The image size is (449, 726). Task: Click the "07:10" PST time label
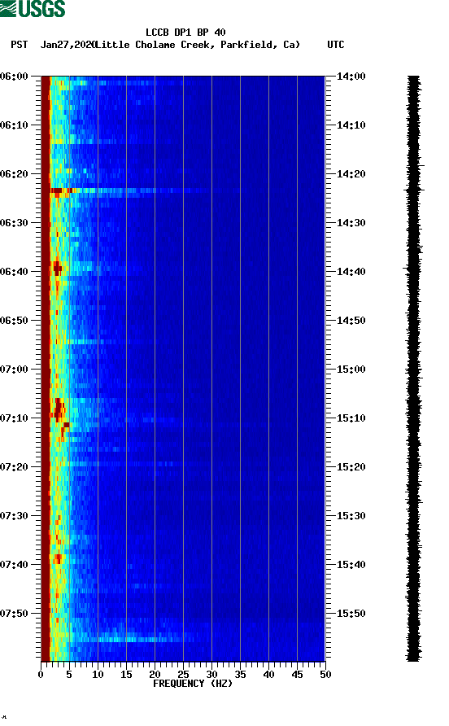[x=15, y=418]
